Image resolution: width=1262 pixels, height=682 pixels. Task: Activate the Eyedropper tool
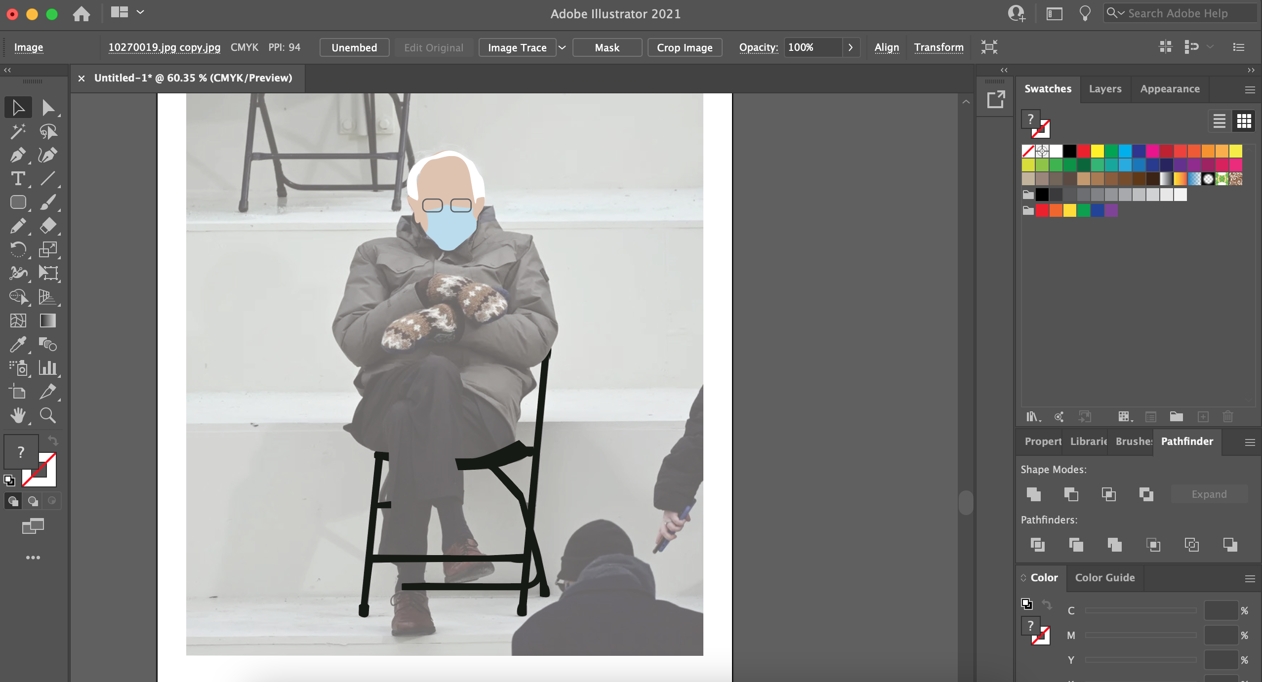pyautogui.click(x=18, y=344)
